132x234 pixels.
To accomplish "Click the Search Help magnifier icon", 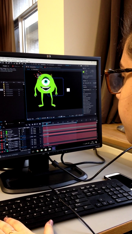I will coord(83,66).
